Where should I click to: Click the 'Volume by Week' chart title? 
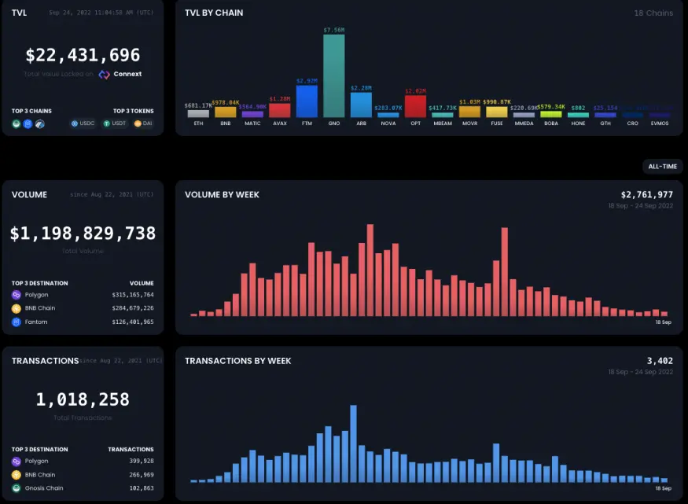click(x=222, y=195)
